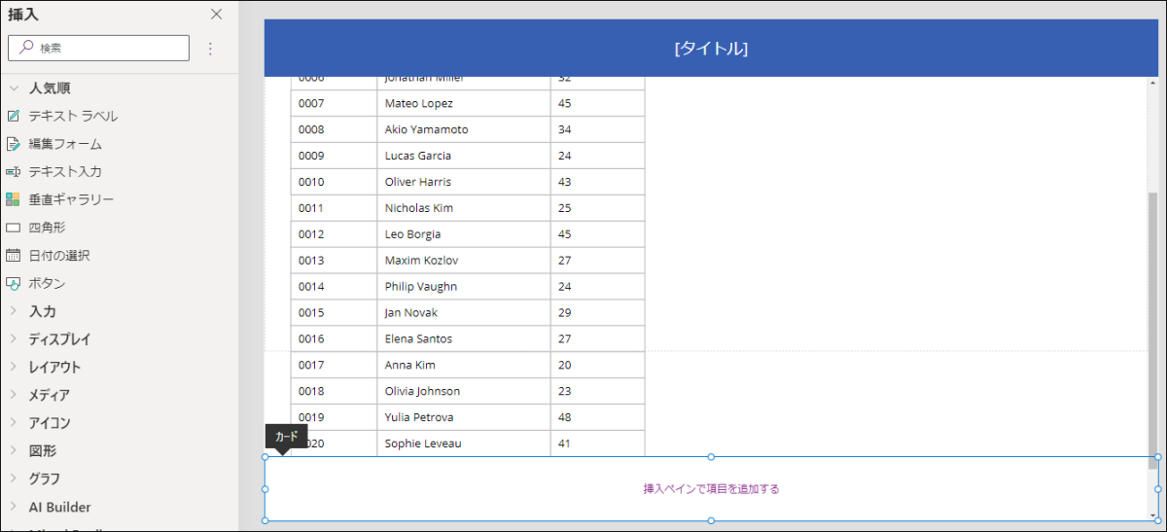The image size is (1167, 532).
Task: Click the Rectangle icon (四角形)
Action: 13,228
